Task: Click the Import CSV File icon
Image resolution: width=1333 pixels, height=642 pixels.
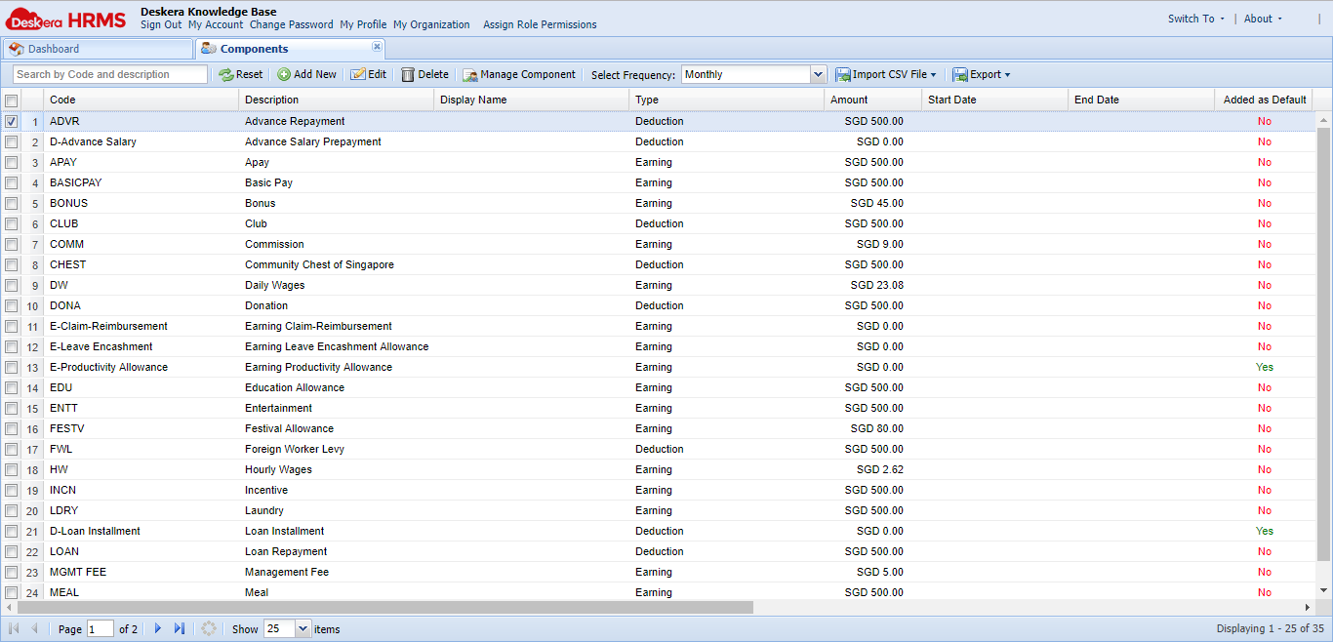Action: [x=843, y=74]
